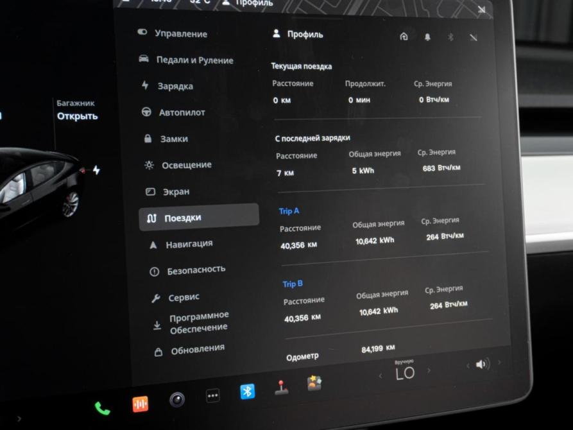Open the Автопилот settings
573x430 pixels.
(173, 112)
